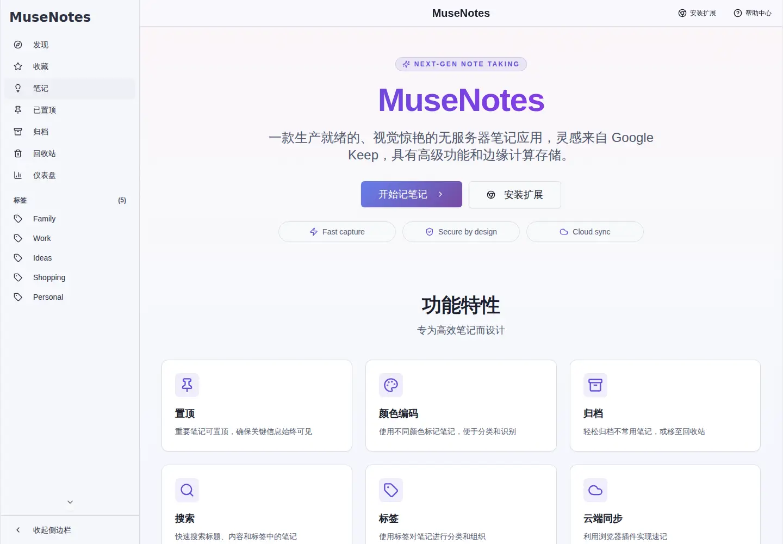Click the tag icon next to Shopping
Image resolution: width=783 pixels, height=544 pixels.
(x=18, y=277)
